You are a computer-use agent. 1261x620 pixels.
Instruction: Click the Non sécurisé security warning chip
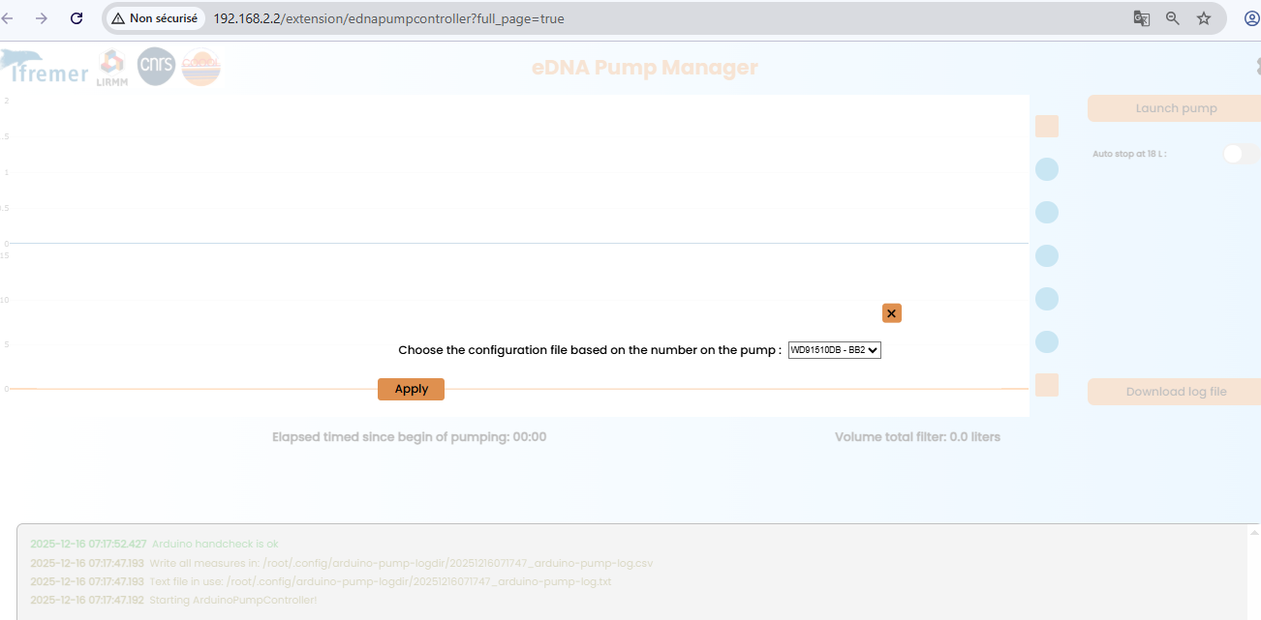154,18
